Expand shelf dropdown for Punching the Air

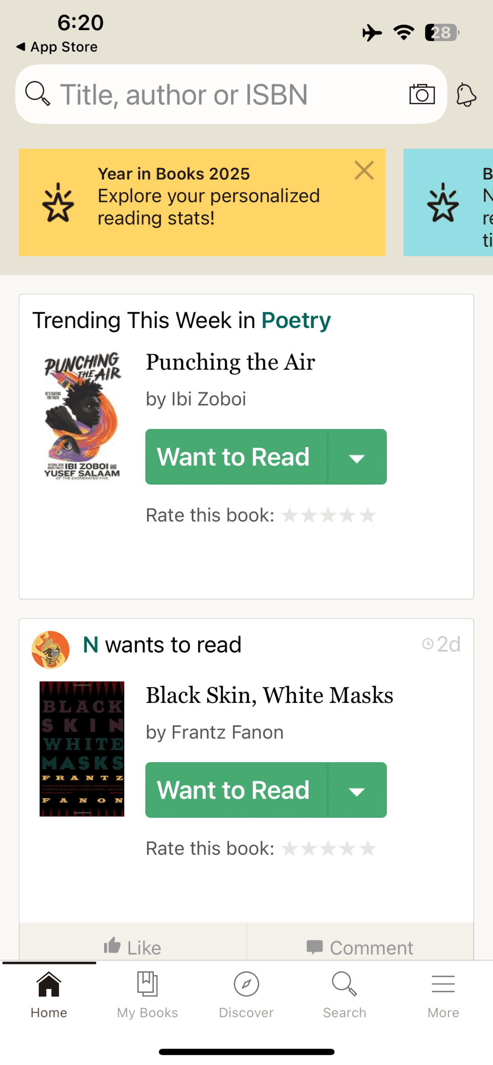pyautogui.click(x=357, y=457)
